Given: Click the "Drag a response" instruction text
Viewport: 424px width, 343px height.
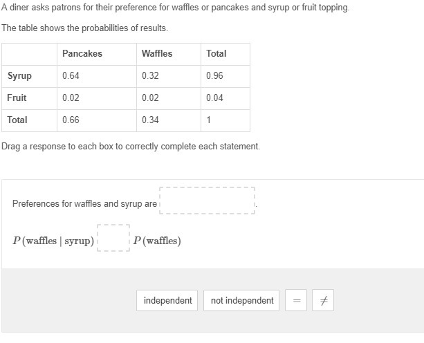Looking at the screenshot, I should tap(131, 147).
